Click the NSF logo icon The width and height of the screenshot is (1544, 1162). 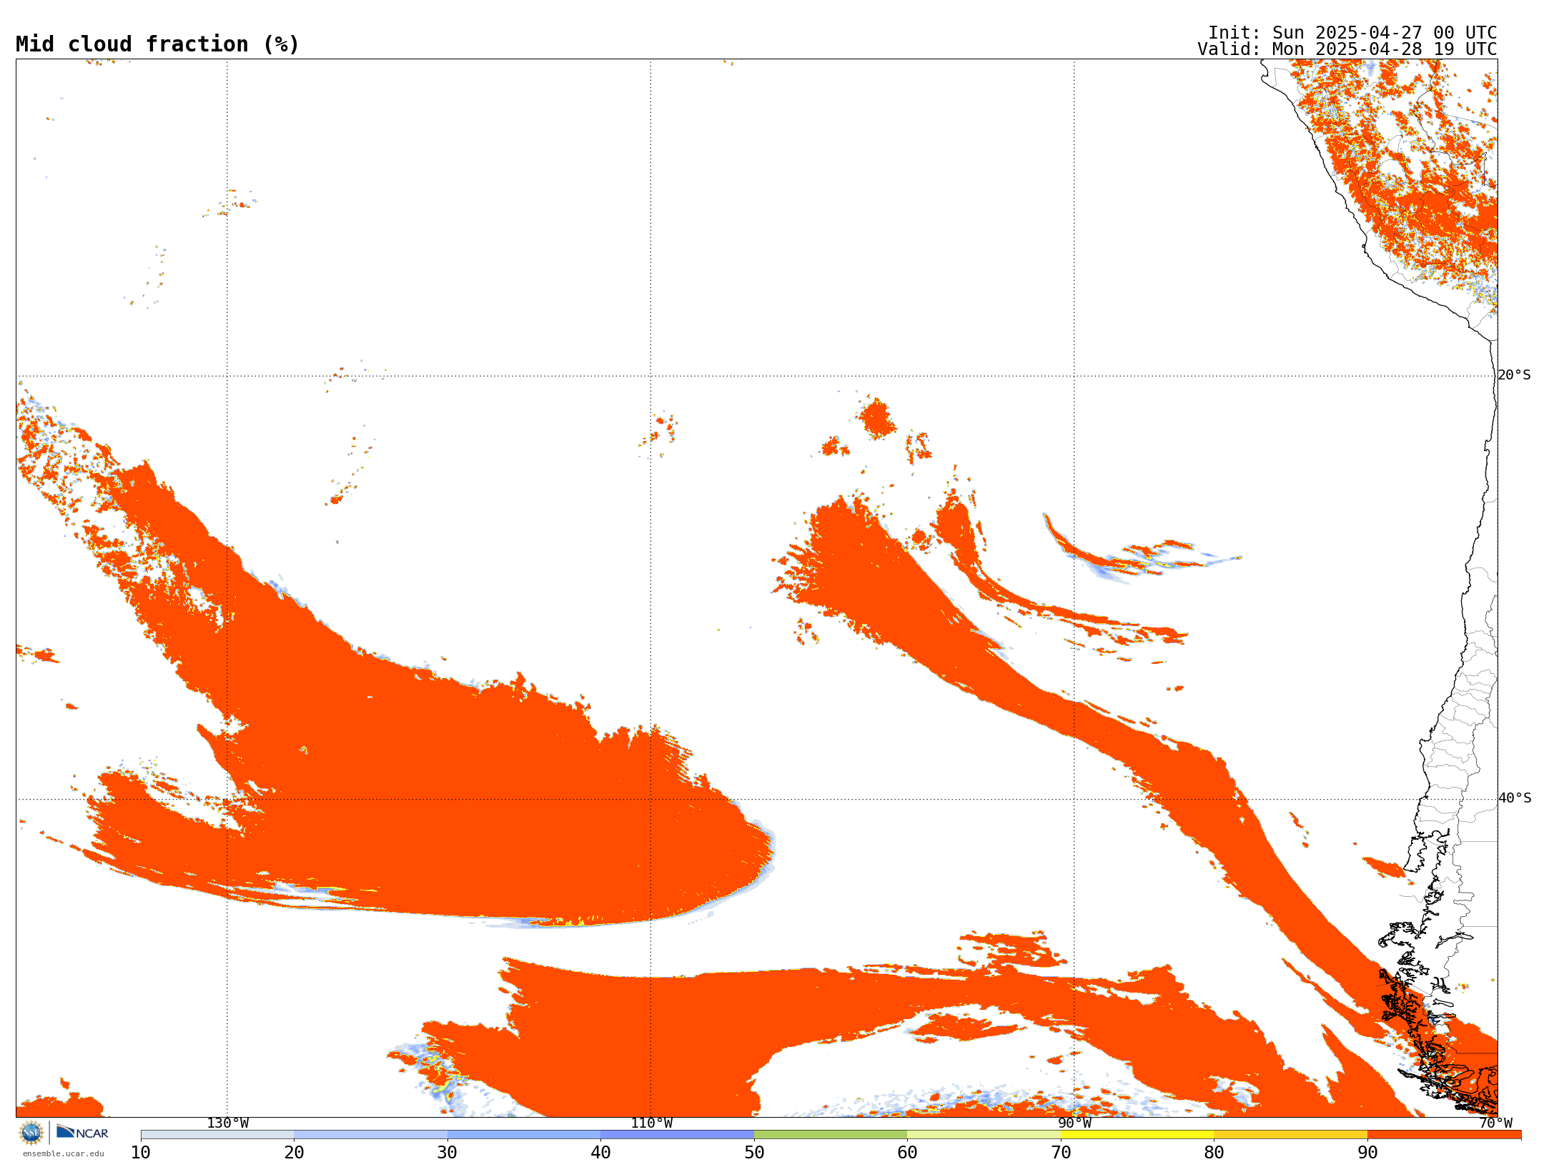click(31, 1133)
